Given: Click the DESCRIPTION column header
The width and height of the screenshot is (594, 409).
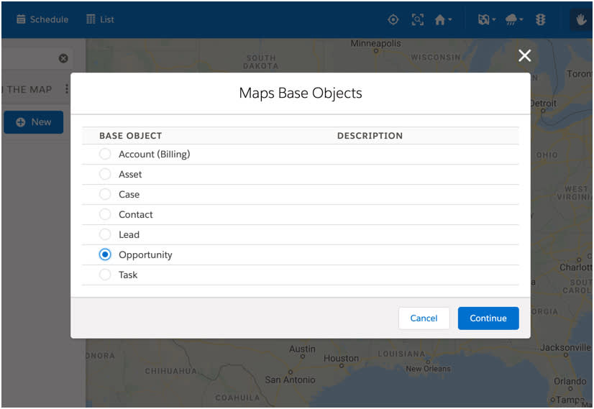Looking at the screenshot, I should pos(370,136).
